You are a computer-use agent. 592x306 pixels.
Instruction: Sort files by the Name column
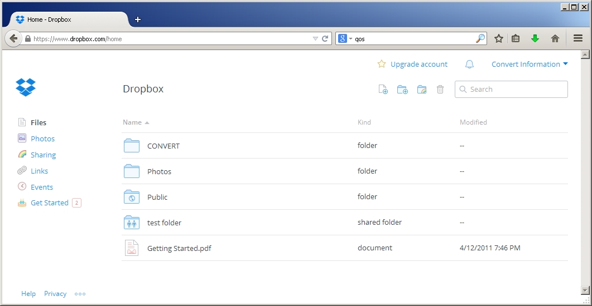tap(136, 122)
